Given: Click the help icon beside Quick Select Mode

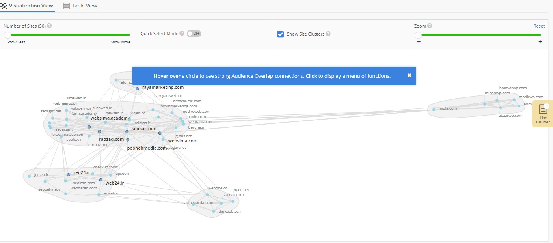Looking at the screenshot, I should (182, 34).
